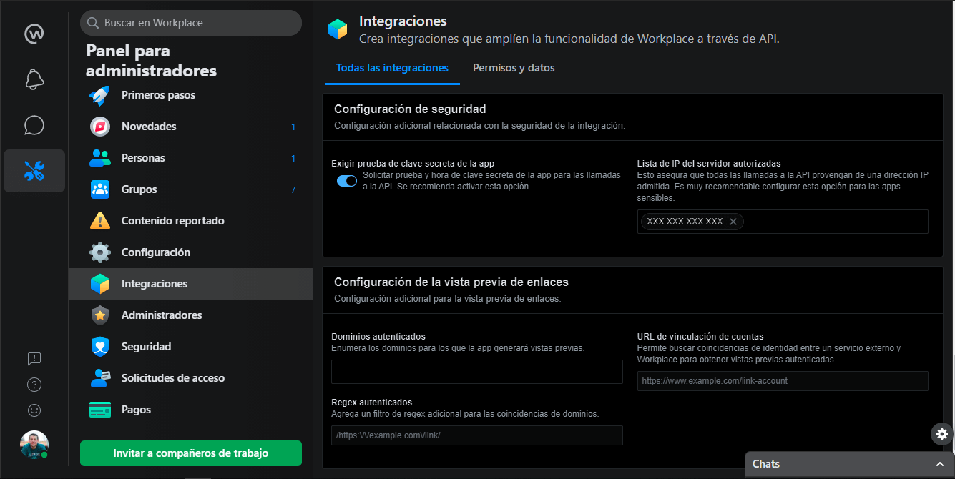This screenshot has height=479, width=955.
Task: Switch to Permisos y datos tab
Action: [514, 68]
